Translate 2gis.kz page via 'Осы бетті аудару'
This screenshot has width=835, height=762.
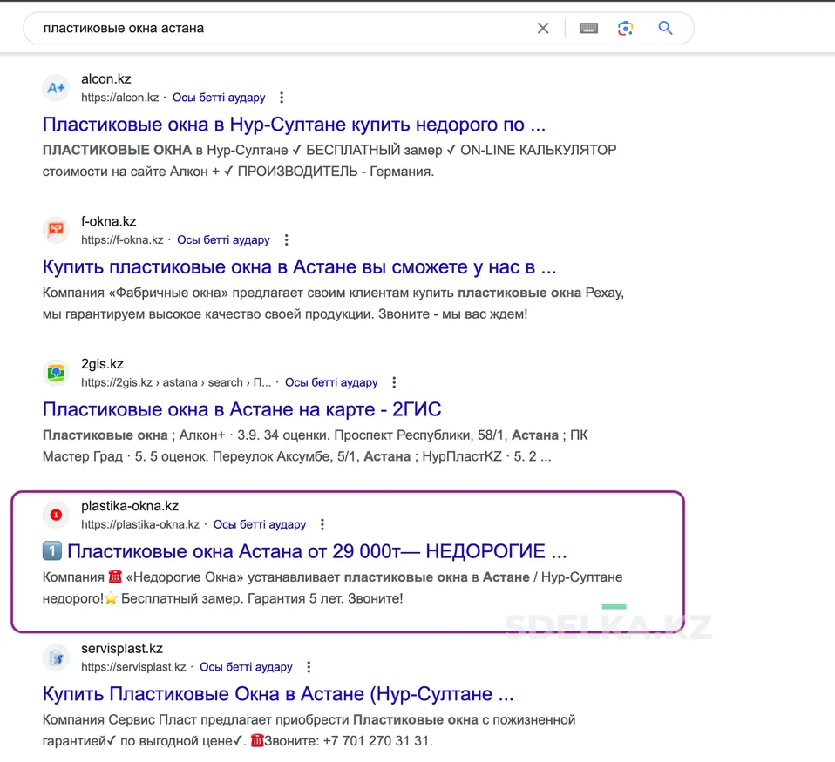[331, 382]
